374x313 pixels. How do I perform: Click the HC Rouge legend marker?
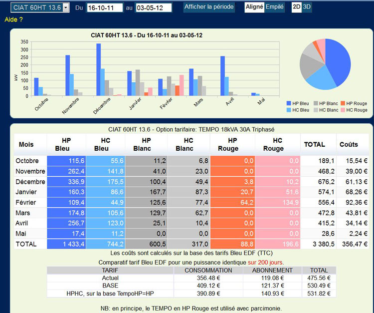click(x=342, y=110)
